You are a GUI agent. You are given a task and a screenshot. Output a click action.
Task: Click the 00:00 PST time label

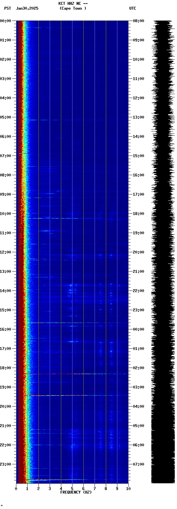point(5,21)
